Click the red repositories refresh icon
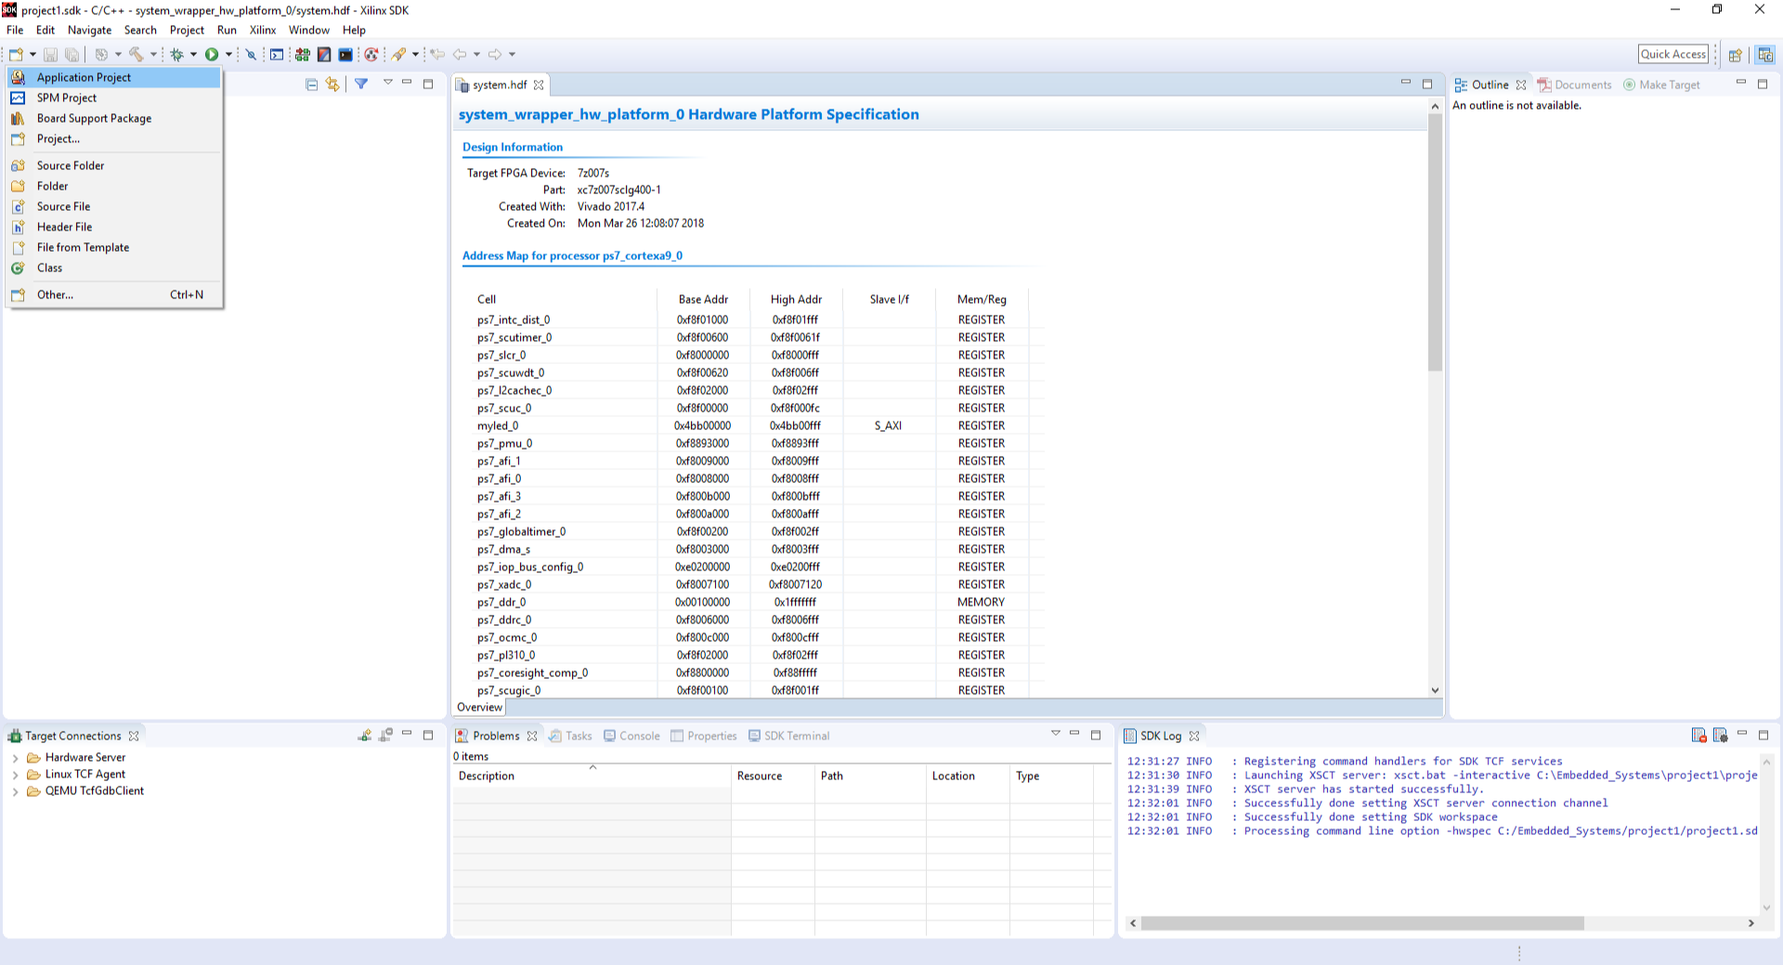 371,55
